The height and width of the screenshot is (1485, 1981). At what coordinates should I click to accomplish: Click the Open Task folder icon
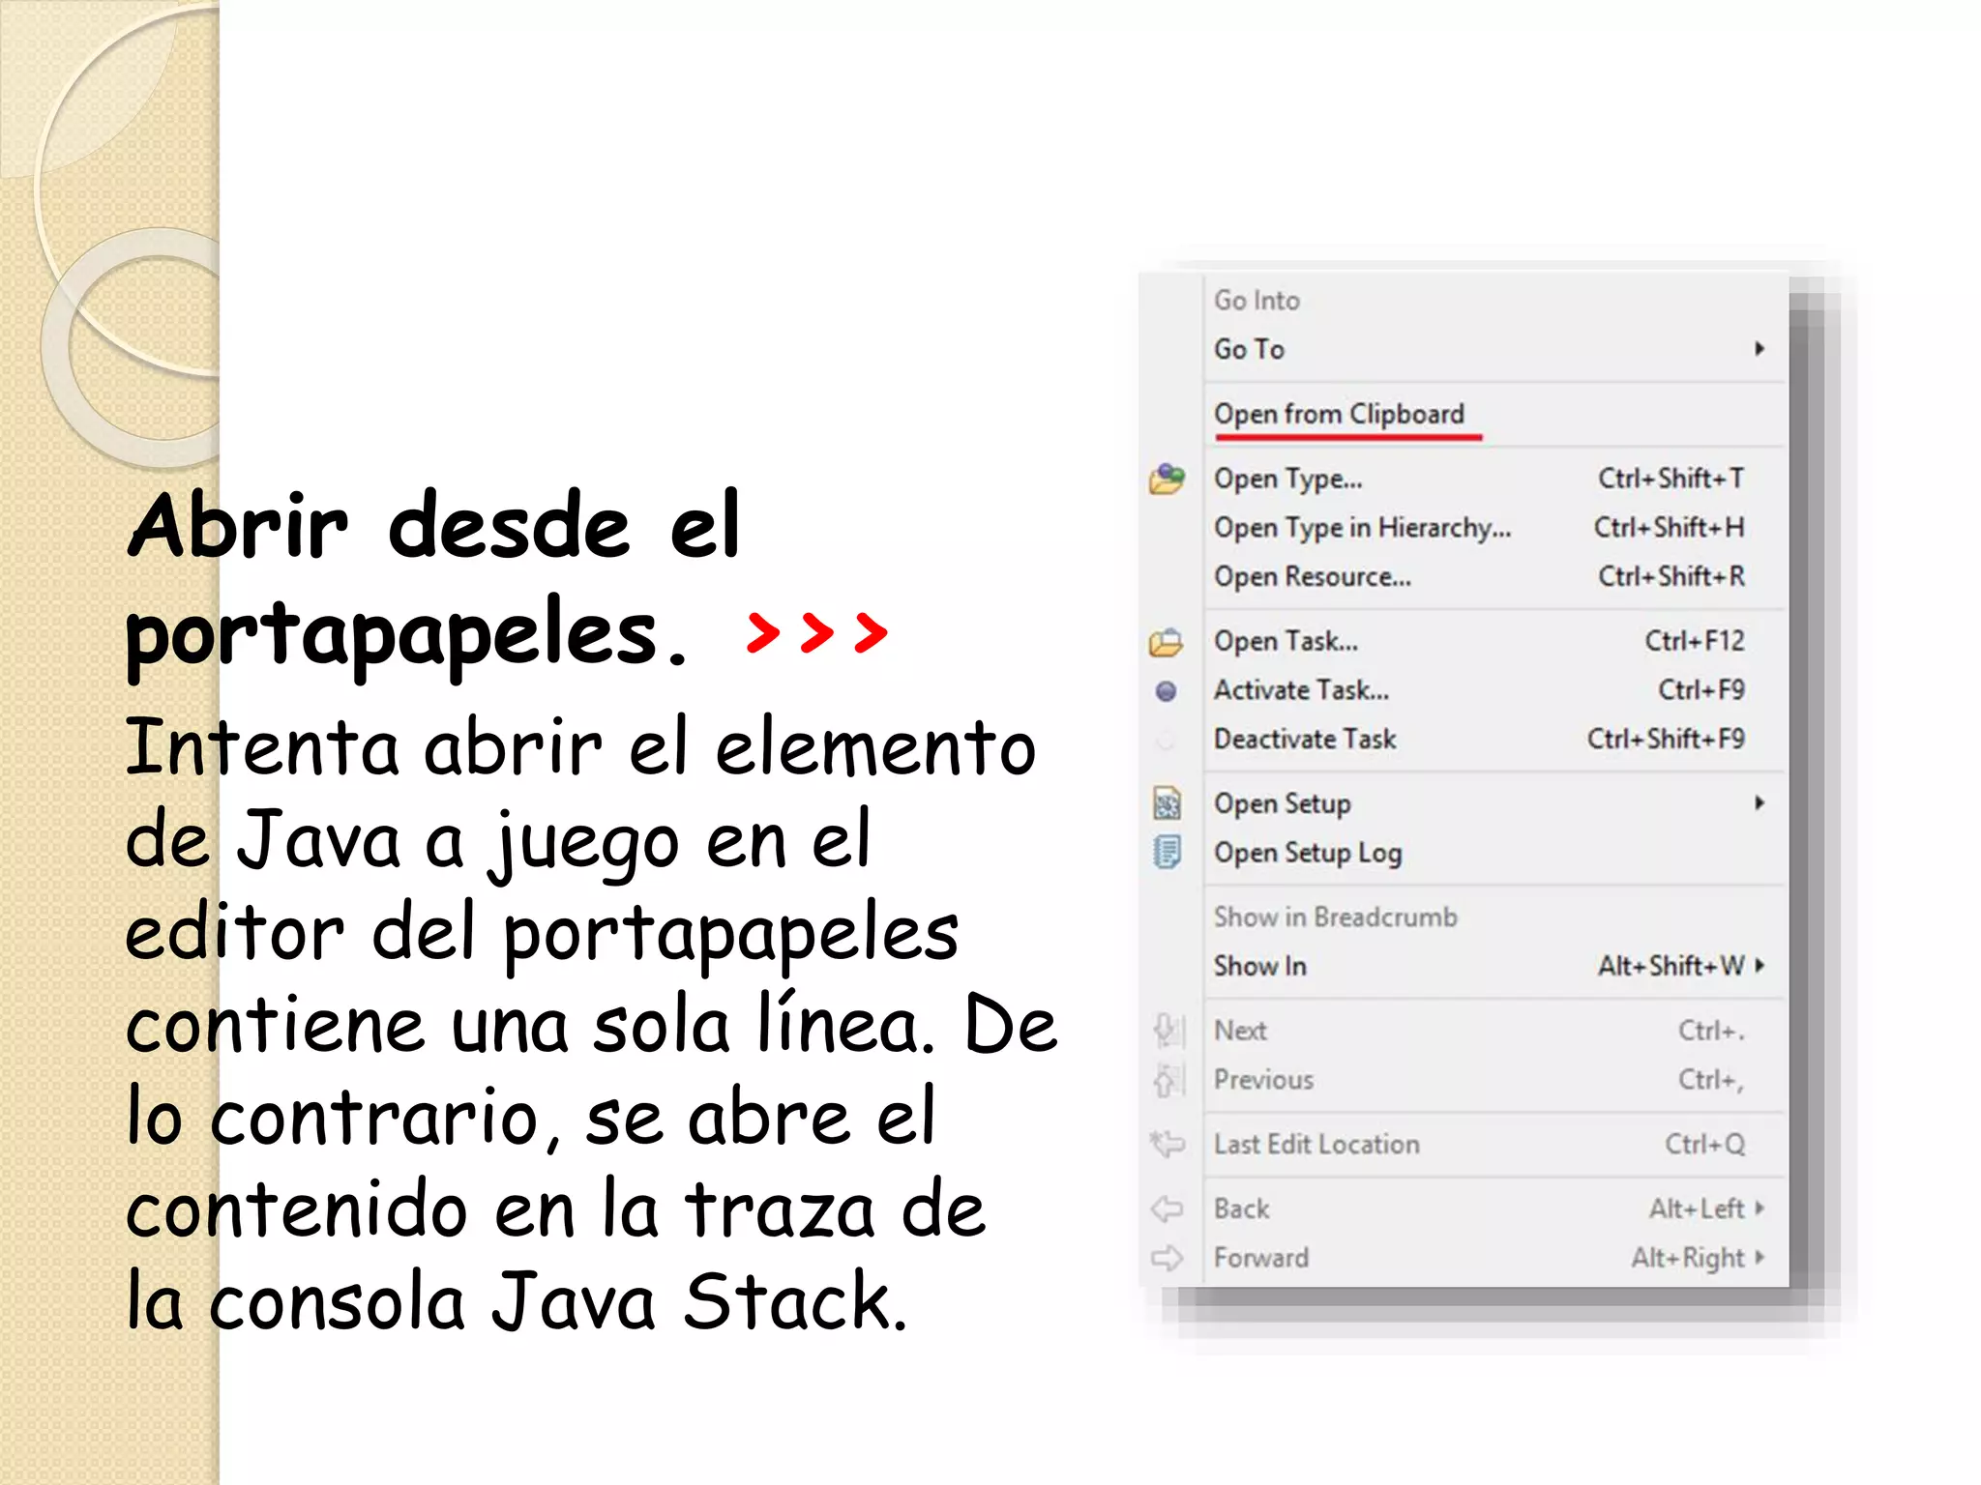pyautogui.click(x=1167, y=642)
